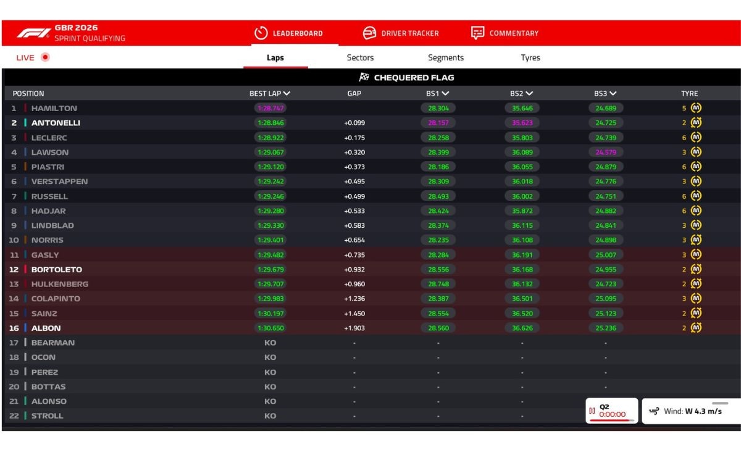Click Hamilton's medium tyre icon
Image resolution: width=741 pixels, height=450 pixels.
click(696, 108)
